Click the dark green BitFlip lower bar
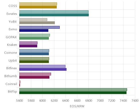Image resolution: width=139 pixels, height=111 pixels. (x=73, y=93)
